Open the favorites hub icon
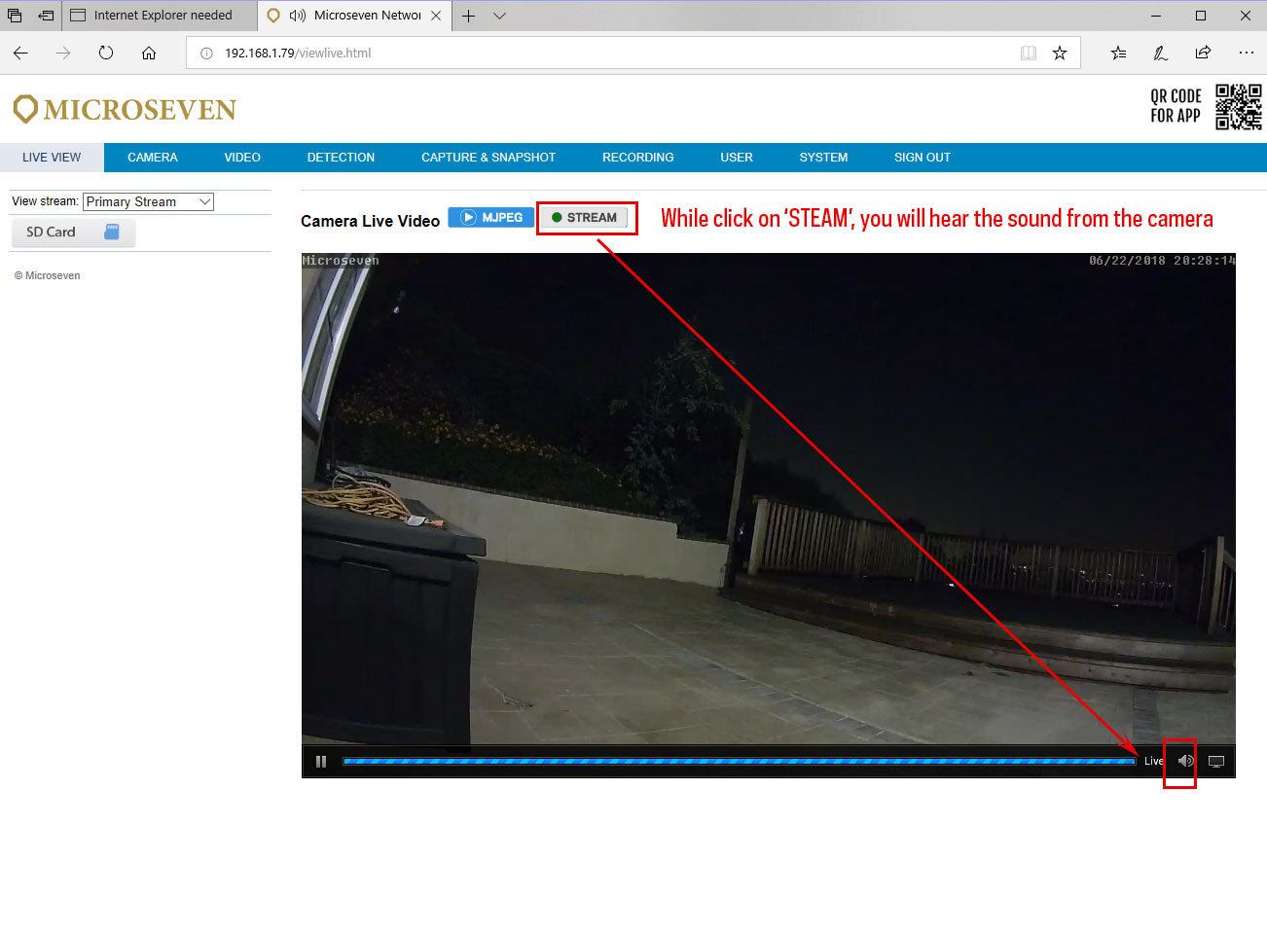The width and height of the screenshot is (1267, 933). point(1118,53)
